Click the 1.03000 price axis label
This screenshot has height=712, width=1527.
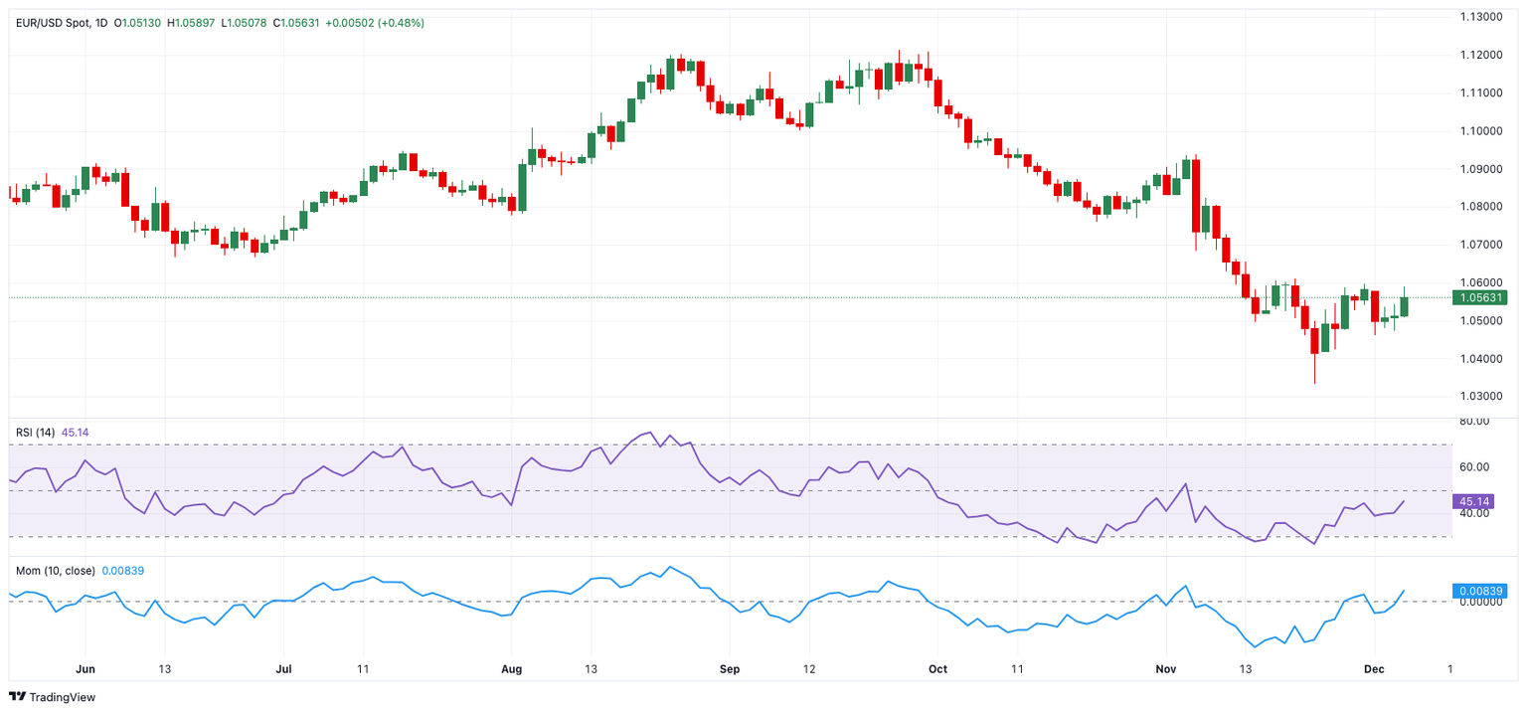(x=1479, y=397)
